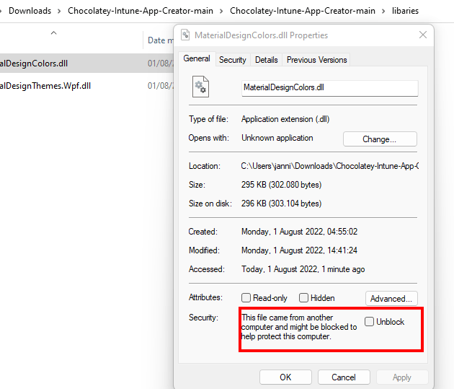Viewport: 454px width, 389px height.
Task: Go to the Previous Versions tab
Action: [316, 60]
